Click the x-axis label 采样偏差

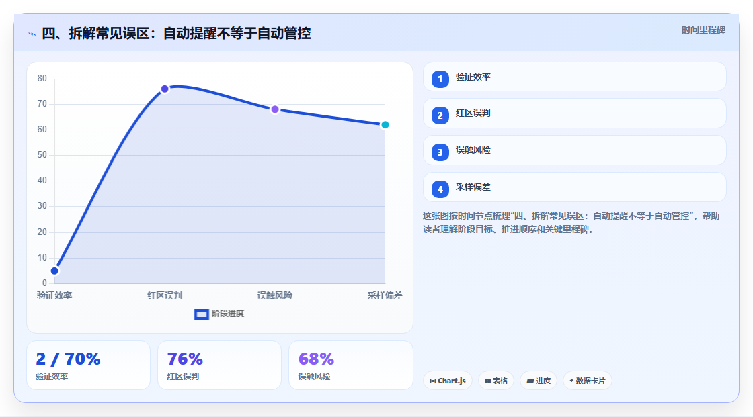(x=385, y=295)
